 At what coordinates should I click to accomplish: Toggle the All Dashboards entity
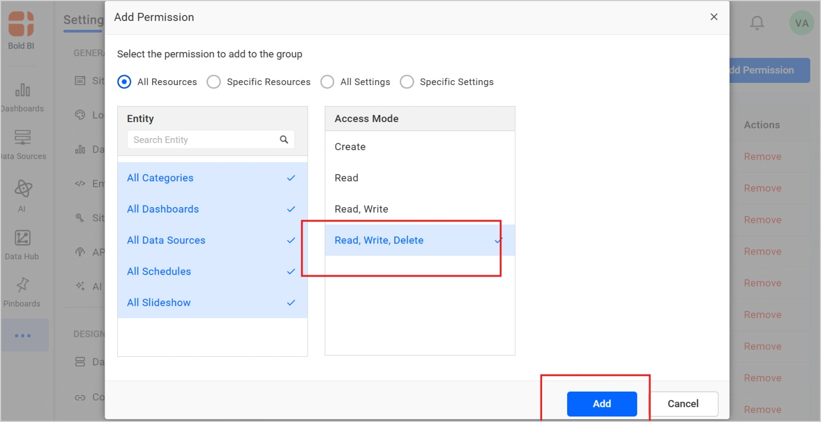[x=212, y=209]
